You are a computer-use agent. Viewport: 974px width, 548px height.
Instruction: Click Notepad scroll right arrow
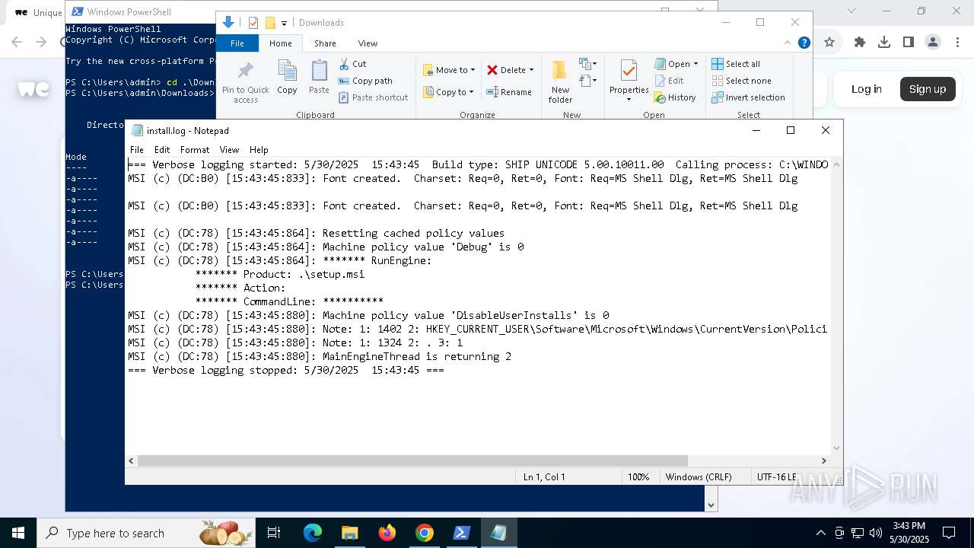click(x=823, y=460)
